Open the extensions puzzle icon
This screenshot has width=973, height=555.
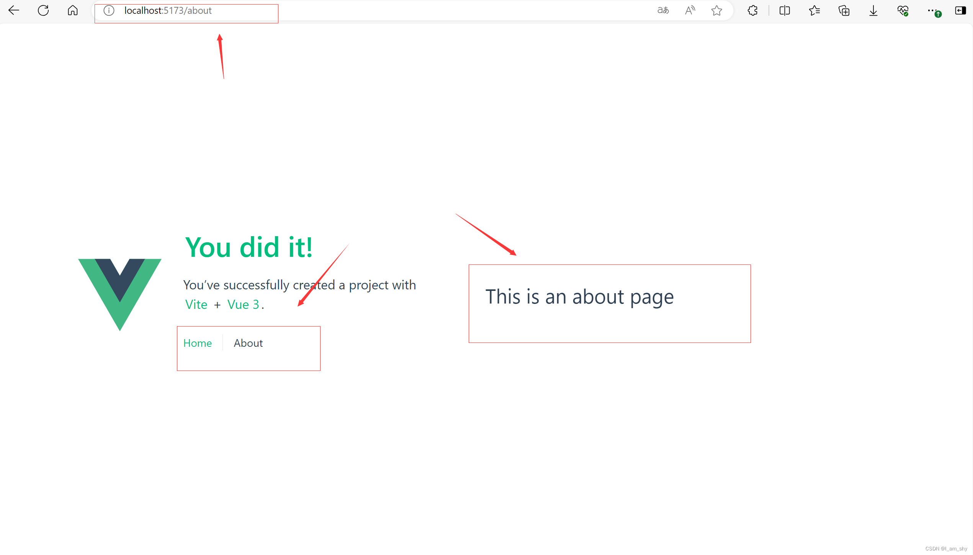point(752,10)
